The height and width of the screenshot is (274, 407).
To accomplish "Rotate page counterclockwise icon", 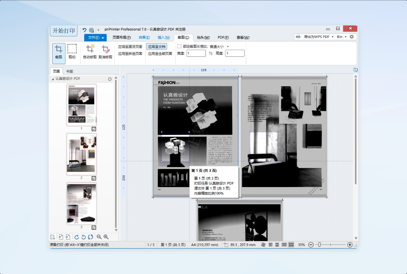I will coord(84,237).
